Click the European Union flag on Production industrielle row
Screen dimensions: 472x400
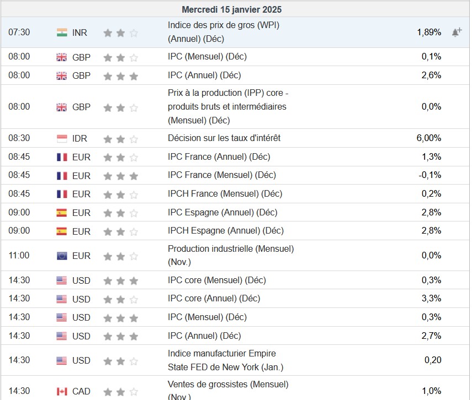(x=62, y=256)
